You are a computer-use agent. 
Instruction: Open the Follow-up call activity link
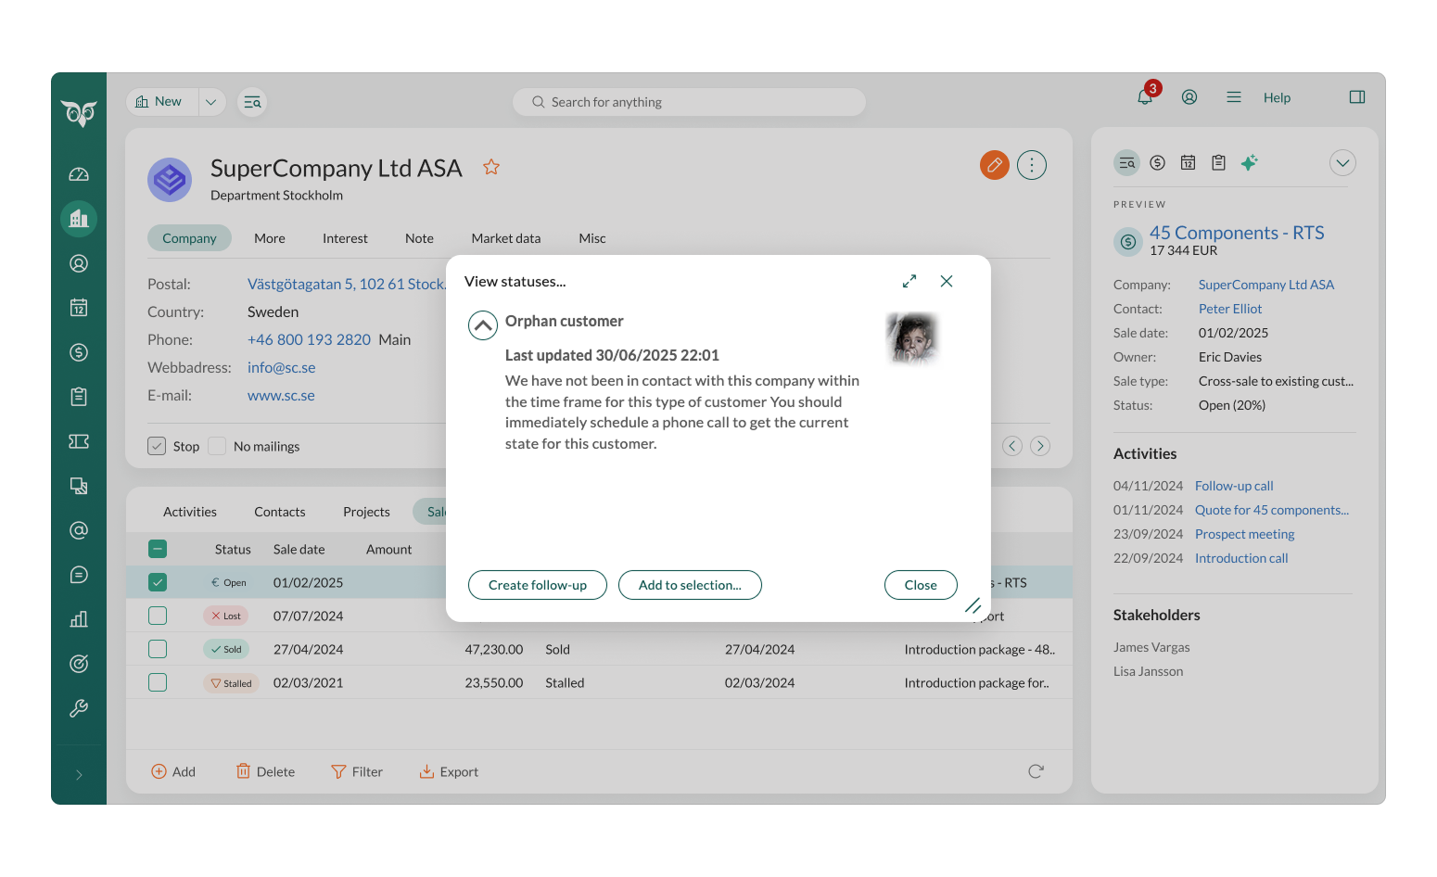tap(1233, 486)
